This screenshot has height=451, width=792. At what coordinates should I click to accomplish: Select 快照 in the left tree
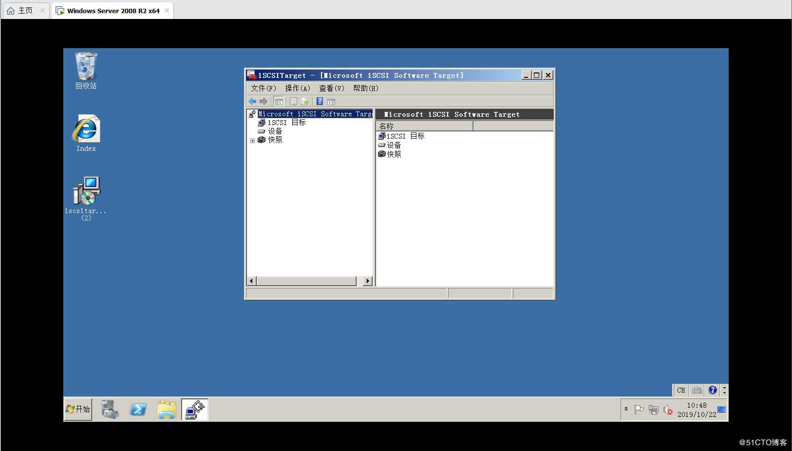275,140
